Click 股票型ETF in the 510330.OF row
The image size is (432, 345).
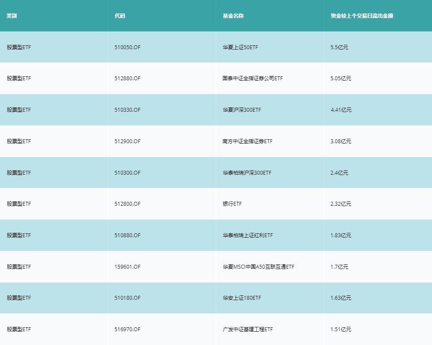[19, 110]
